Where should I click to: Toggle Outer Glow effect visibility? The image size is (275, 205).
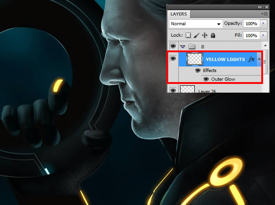[206, 79]
